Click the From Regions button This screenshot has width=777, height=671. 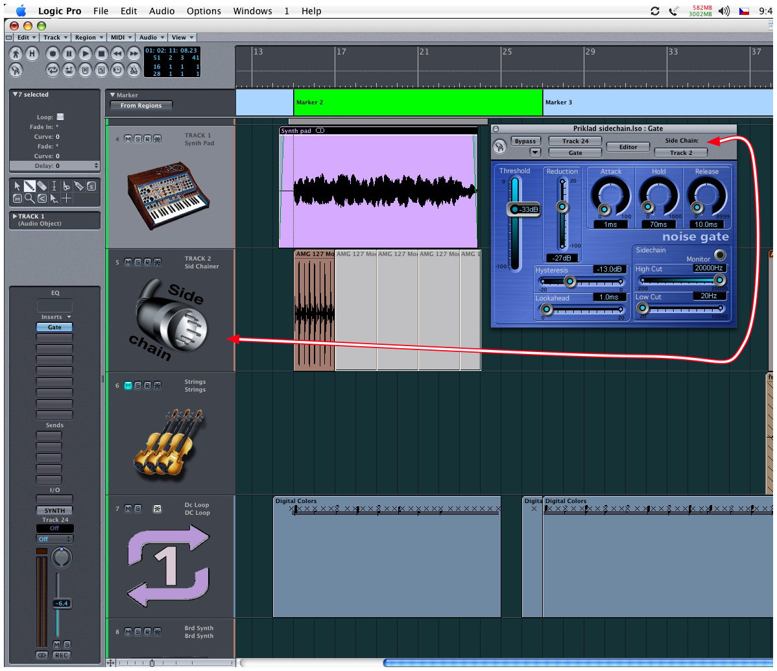tap(141, 106)
